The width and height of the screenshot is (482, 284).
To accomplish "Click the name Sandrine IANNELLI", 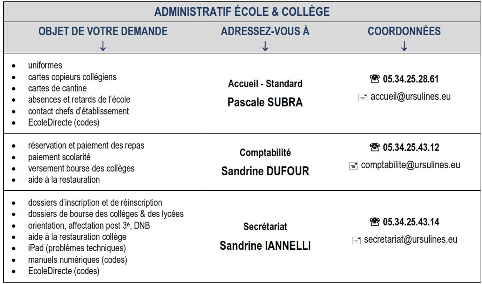I will click(265, 246).
